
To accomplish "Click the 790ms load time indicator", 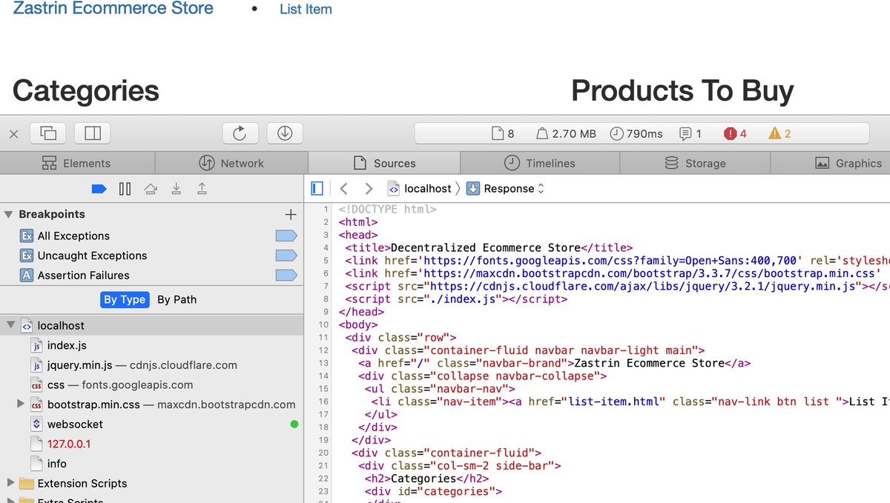I will [636, 134].
